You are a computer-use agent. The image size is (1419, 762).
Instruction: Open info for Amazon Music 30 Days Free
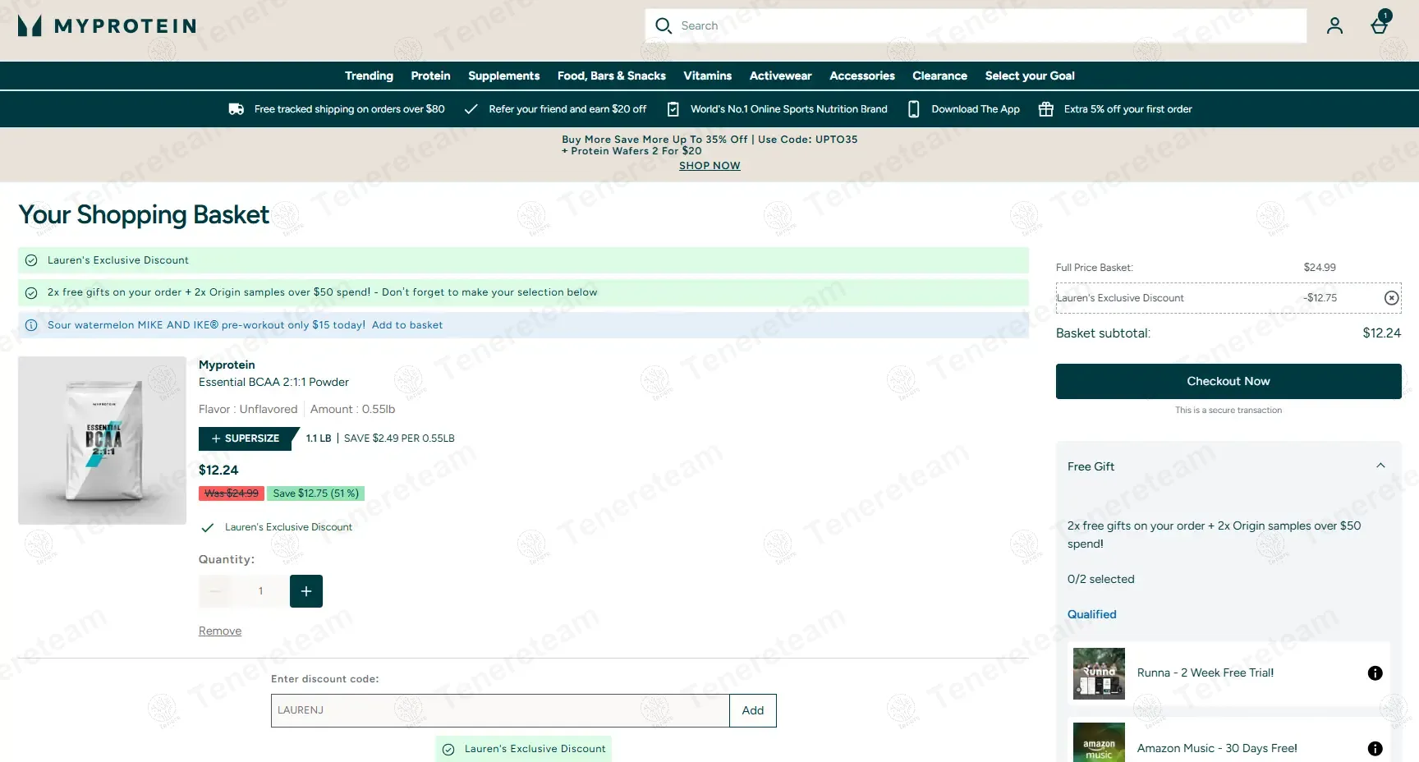click(1375, 749)
